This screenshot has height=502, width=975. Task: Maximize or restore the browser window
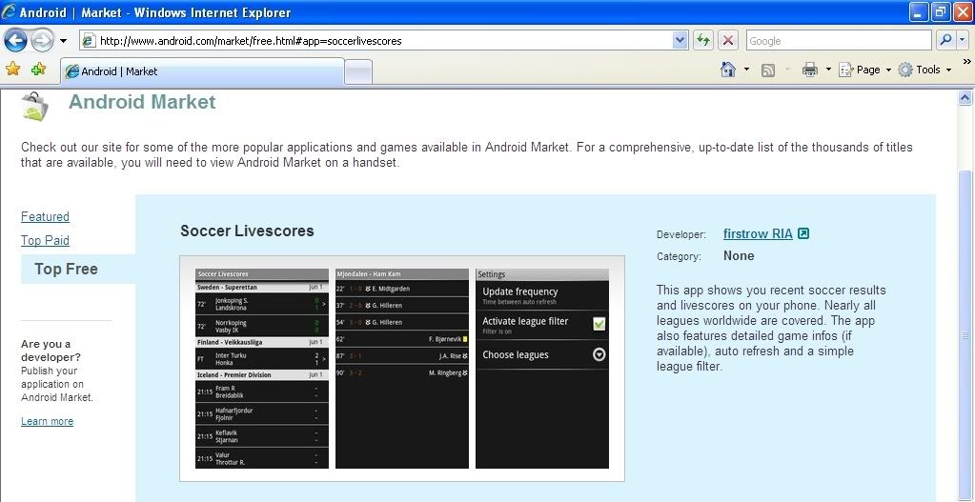click(x=941, y=11)
